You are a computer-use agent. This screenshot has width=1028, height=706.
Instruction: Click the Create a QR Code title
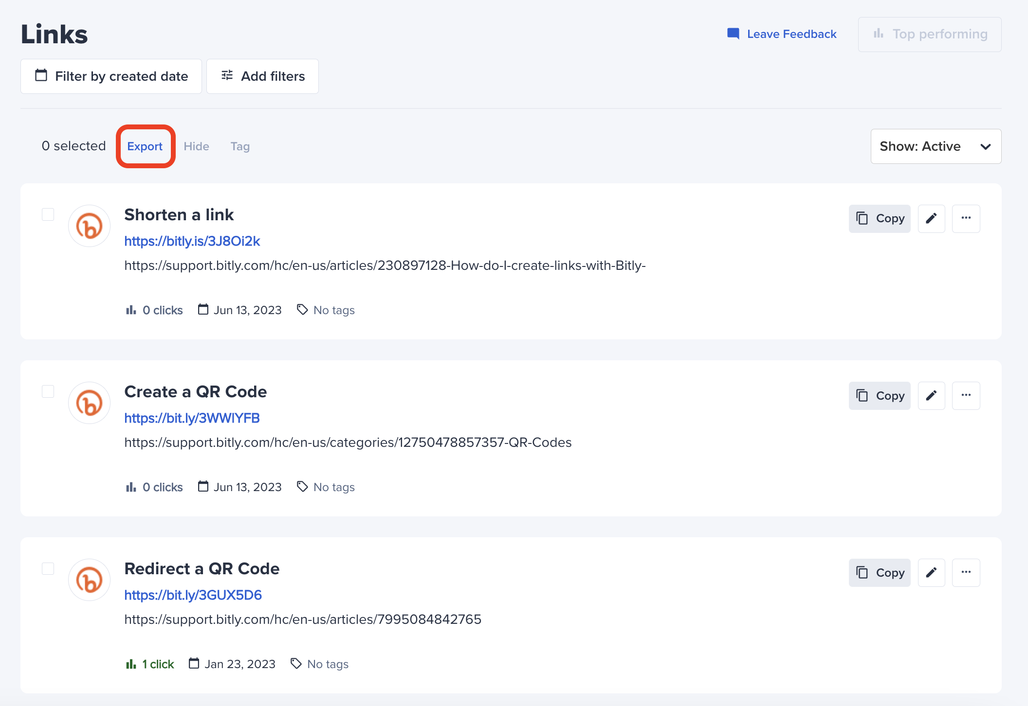tap(196, 392)
